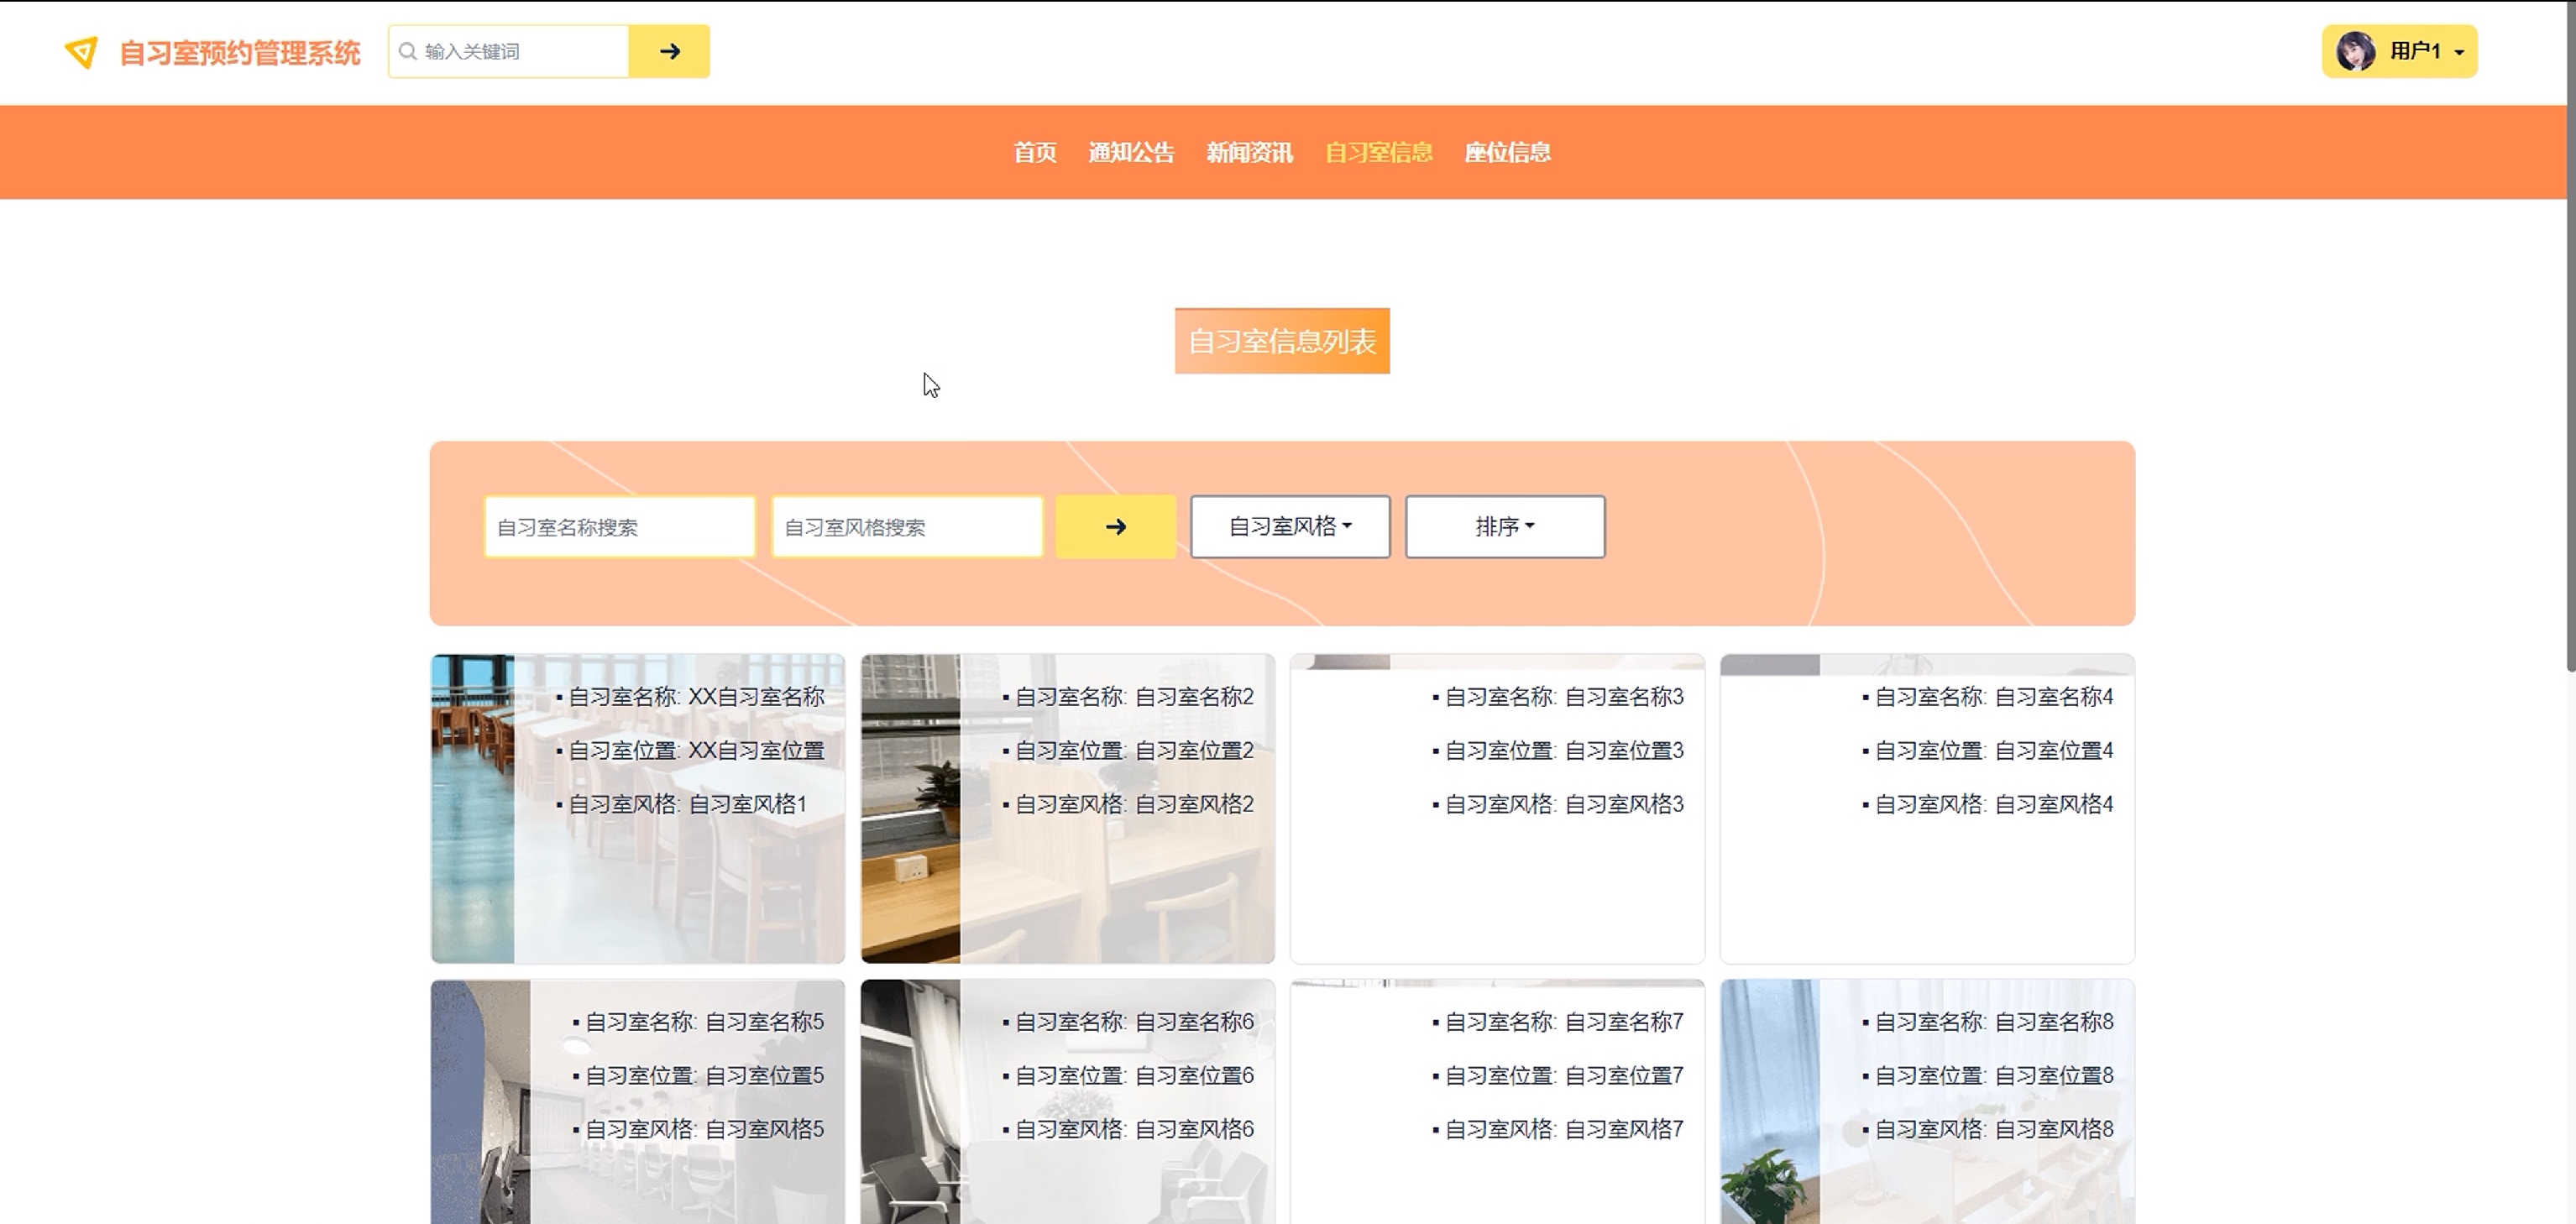
Task: Click the 自习室风格搜索 input box
Action: (x=906, y=527)
